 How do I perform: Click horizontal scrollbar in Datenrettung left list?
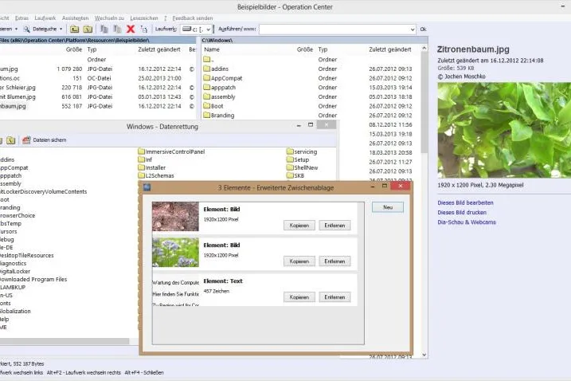tap(65, 341)
